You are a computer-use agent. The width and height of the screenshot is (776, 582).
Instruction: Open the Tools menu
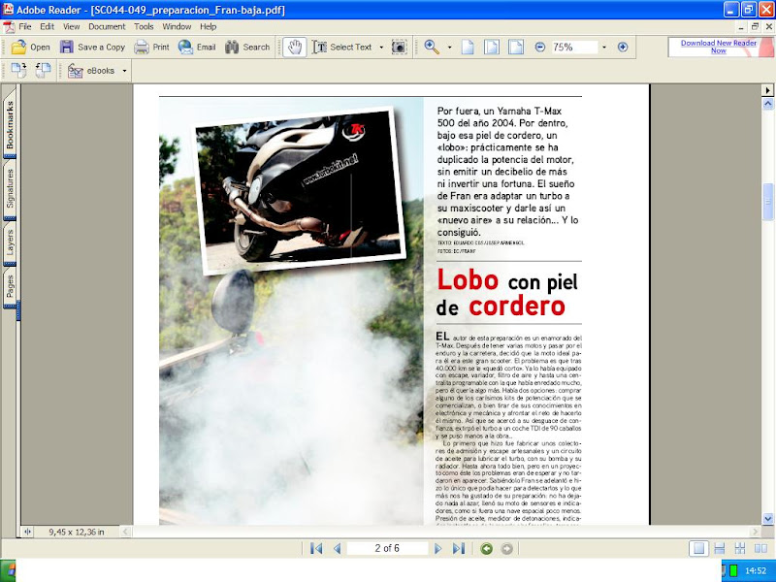[x=144, y=27]
